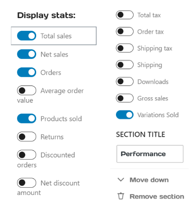Enable the Gross sales toggle

[x=125, y=98]
